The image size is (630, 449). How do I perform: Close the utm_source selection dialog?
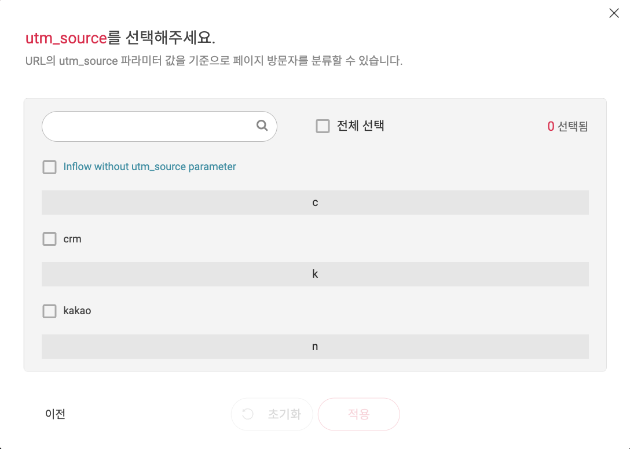[614, 13]
